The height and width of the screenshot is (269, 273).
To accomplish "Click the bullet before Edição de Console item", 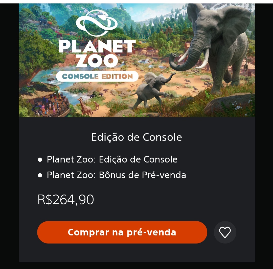I will (40, 160).
